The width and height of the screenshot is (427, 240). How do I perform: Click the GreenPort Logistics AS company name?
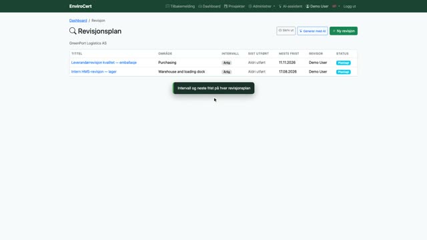88,43
